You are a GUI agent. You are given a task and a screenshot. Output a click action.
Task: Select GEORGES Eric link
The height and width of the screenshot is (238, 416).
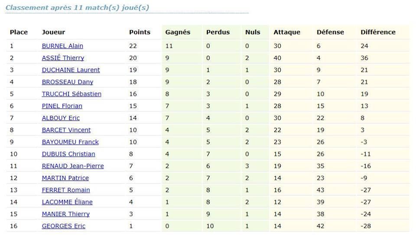coord(64,226)
